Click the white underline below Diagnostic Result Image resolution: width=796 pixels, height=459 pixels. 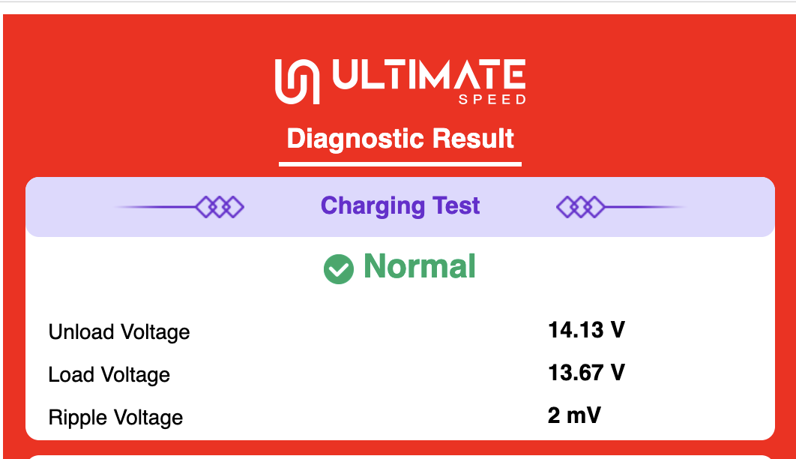(400, 164)
